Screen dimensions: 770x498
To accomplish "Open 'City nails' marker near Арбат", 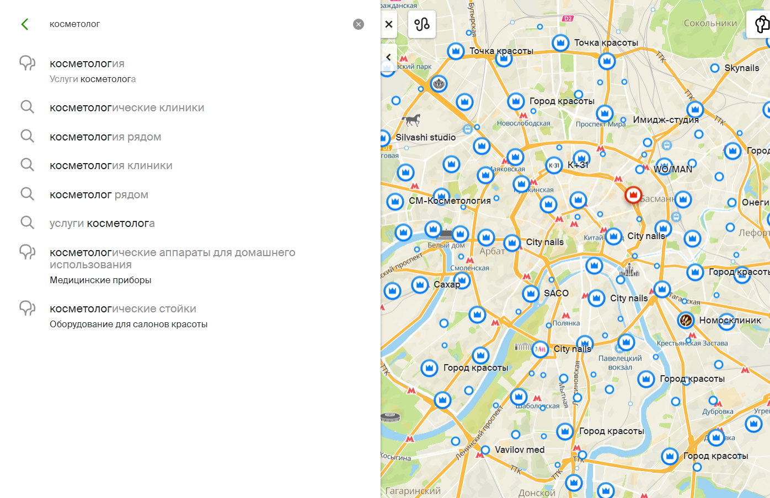I will click(x=512, y=242).
